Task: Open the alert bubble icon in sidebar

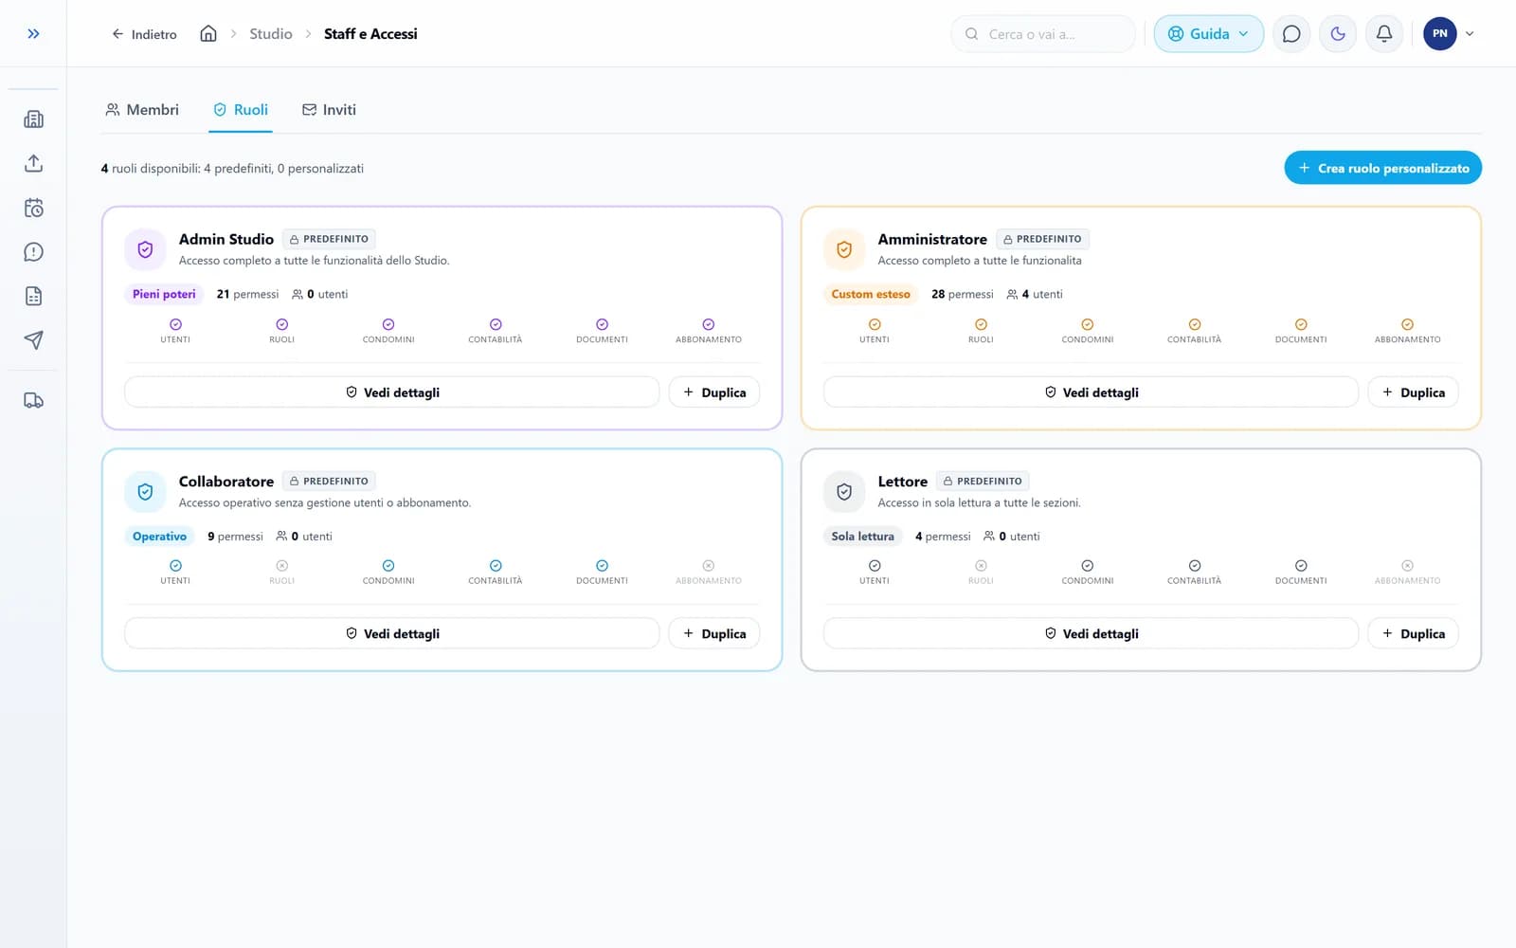Action: coord(33,252)
